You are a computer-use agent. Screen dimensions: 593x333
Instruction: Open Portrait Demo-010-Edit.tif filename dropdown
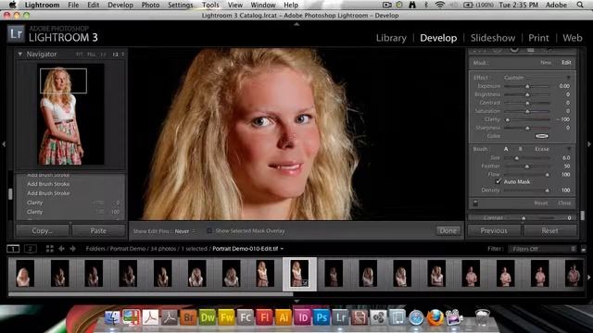pyautogui.click(x=247, y=249)
